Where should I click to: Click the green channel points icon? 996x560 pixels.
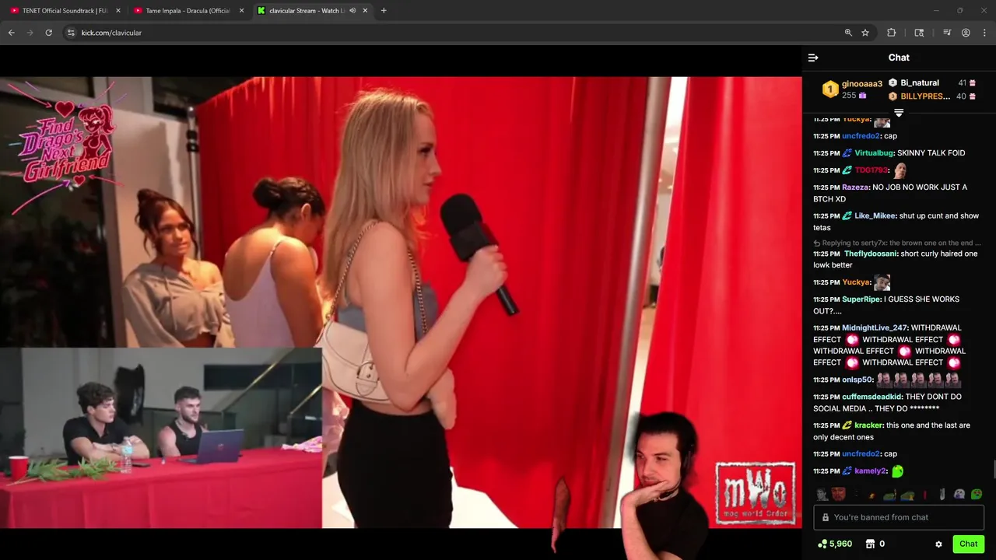[x=822, y=544]
